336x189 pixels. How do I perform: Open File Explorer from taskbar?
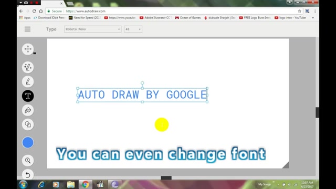point(71,184)
